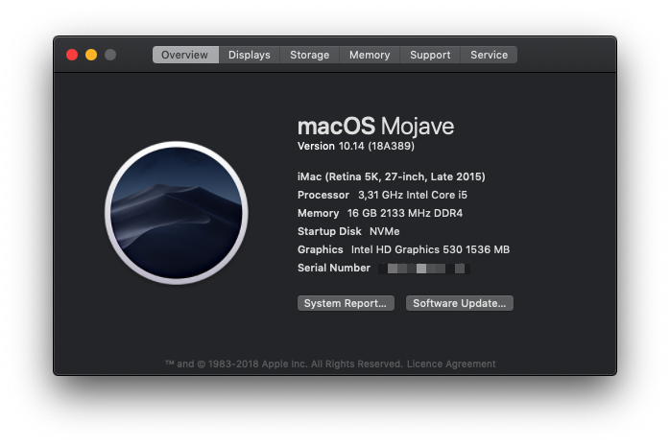
Task: Click the Startup Disk label
Action: 329,232
